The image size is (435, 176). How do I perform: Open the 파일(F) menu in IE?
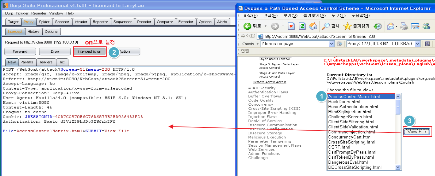(x=250, y=16)
